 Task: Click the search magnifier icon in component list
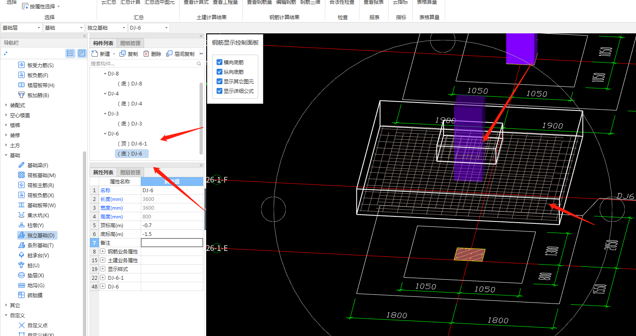pos(199,64)
